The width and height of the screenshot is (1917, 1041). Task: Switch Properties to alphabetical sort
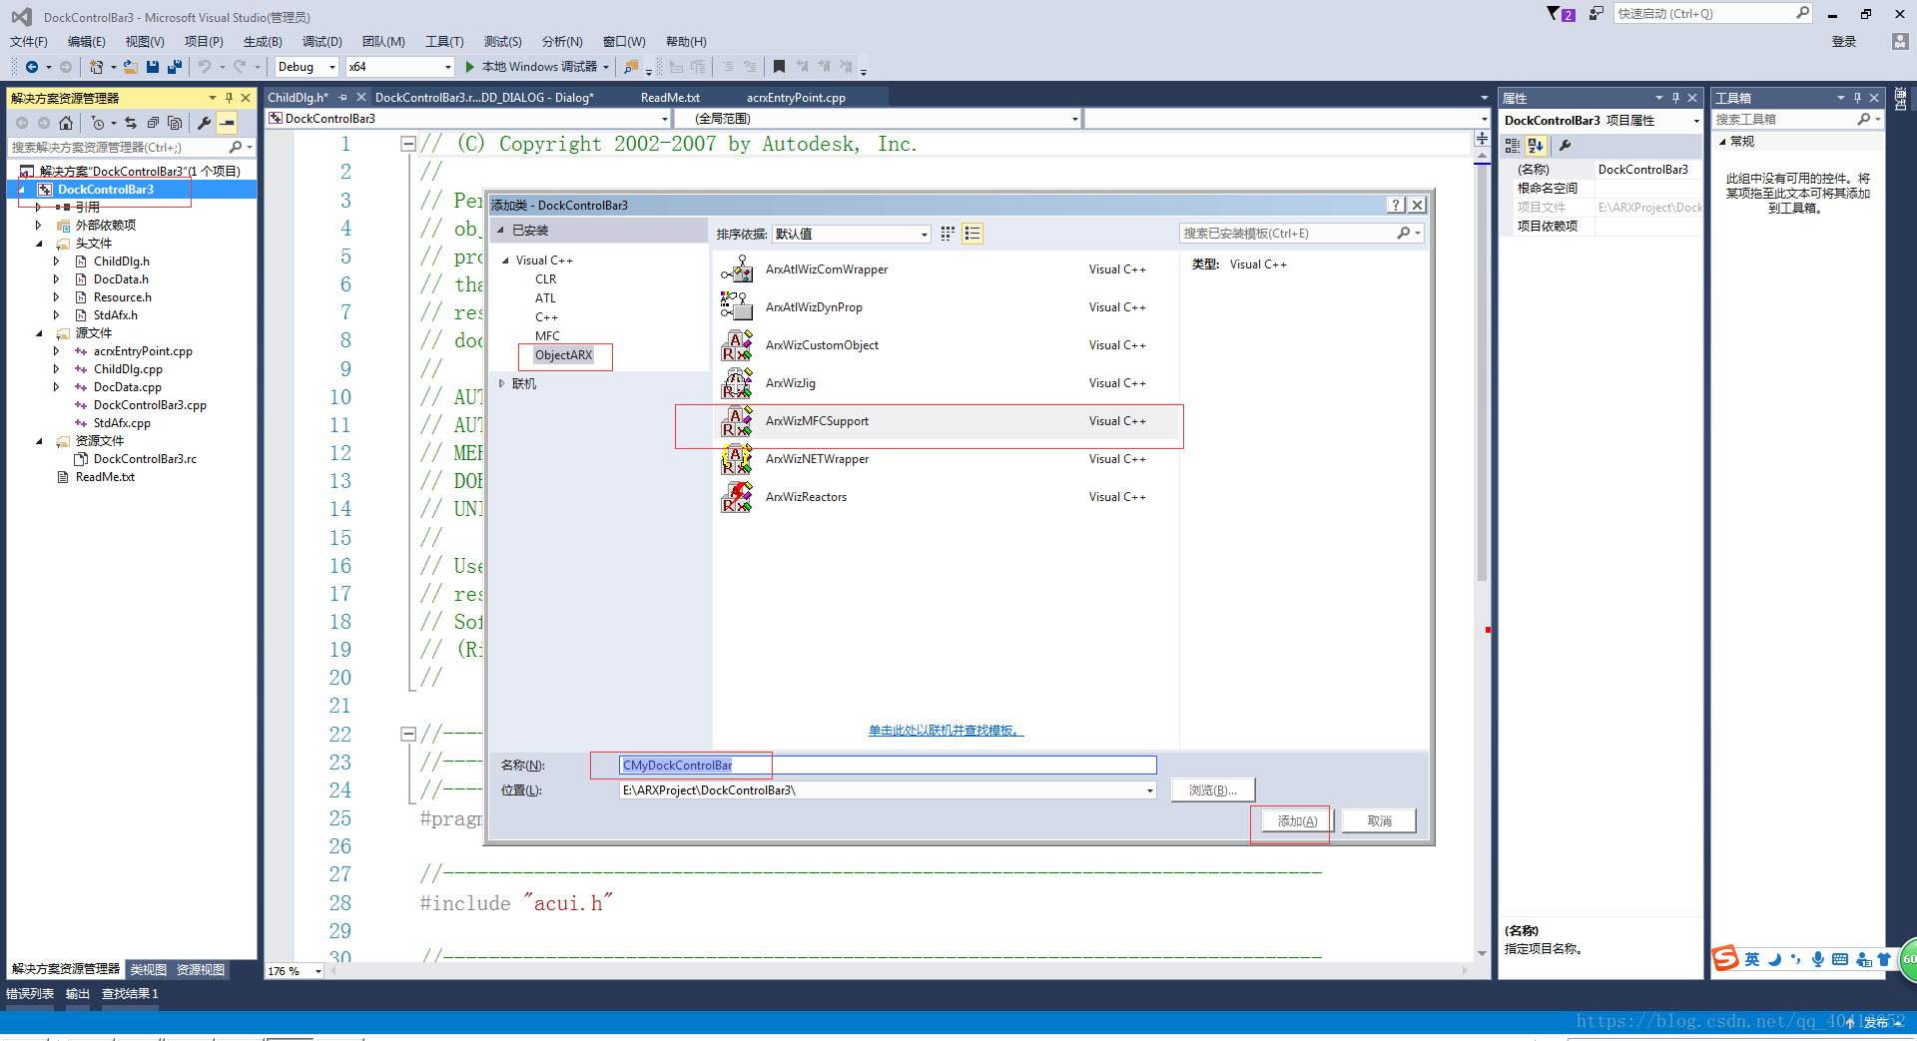(x=1536, y=146)
